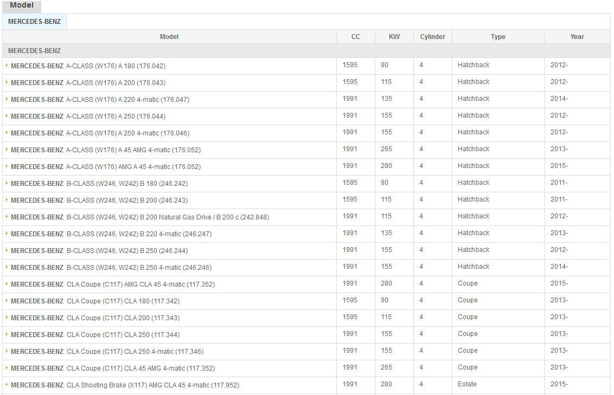Open A-CLASS A 220 4-matic (176.047) model
The image size is (614, 395).
click(100, 100)
